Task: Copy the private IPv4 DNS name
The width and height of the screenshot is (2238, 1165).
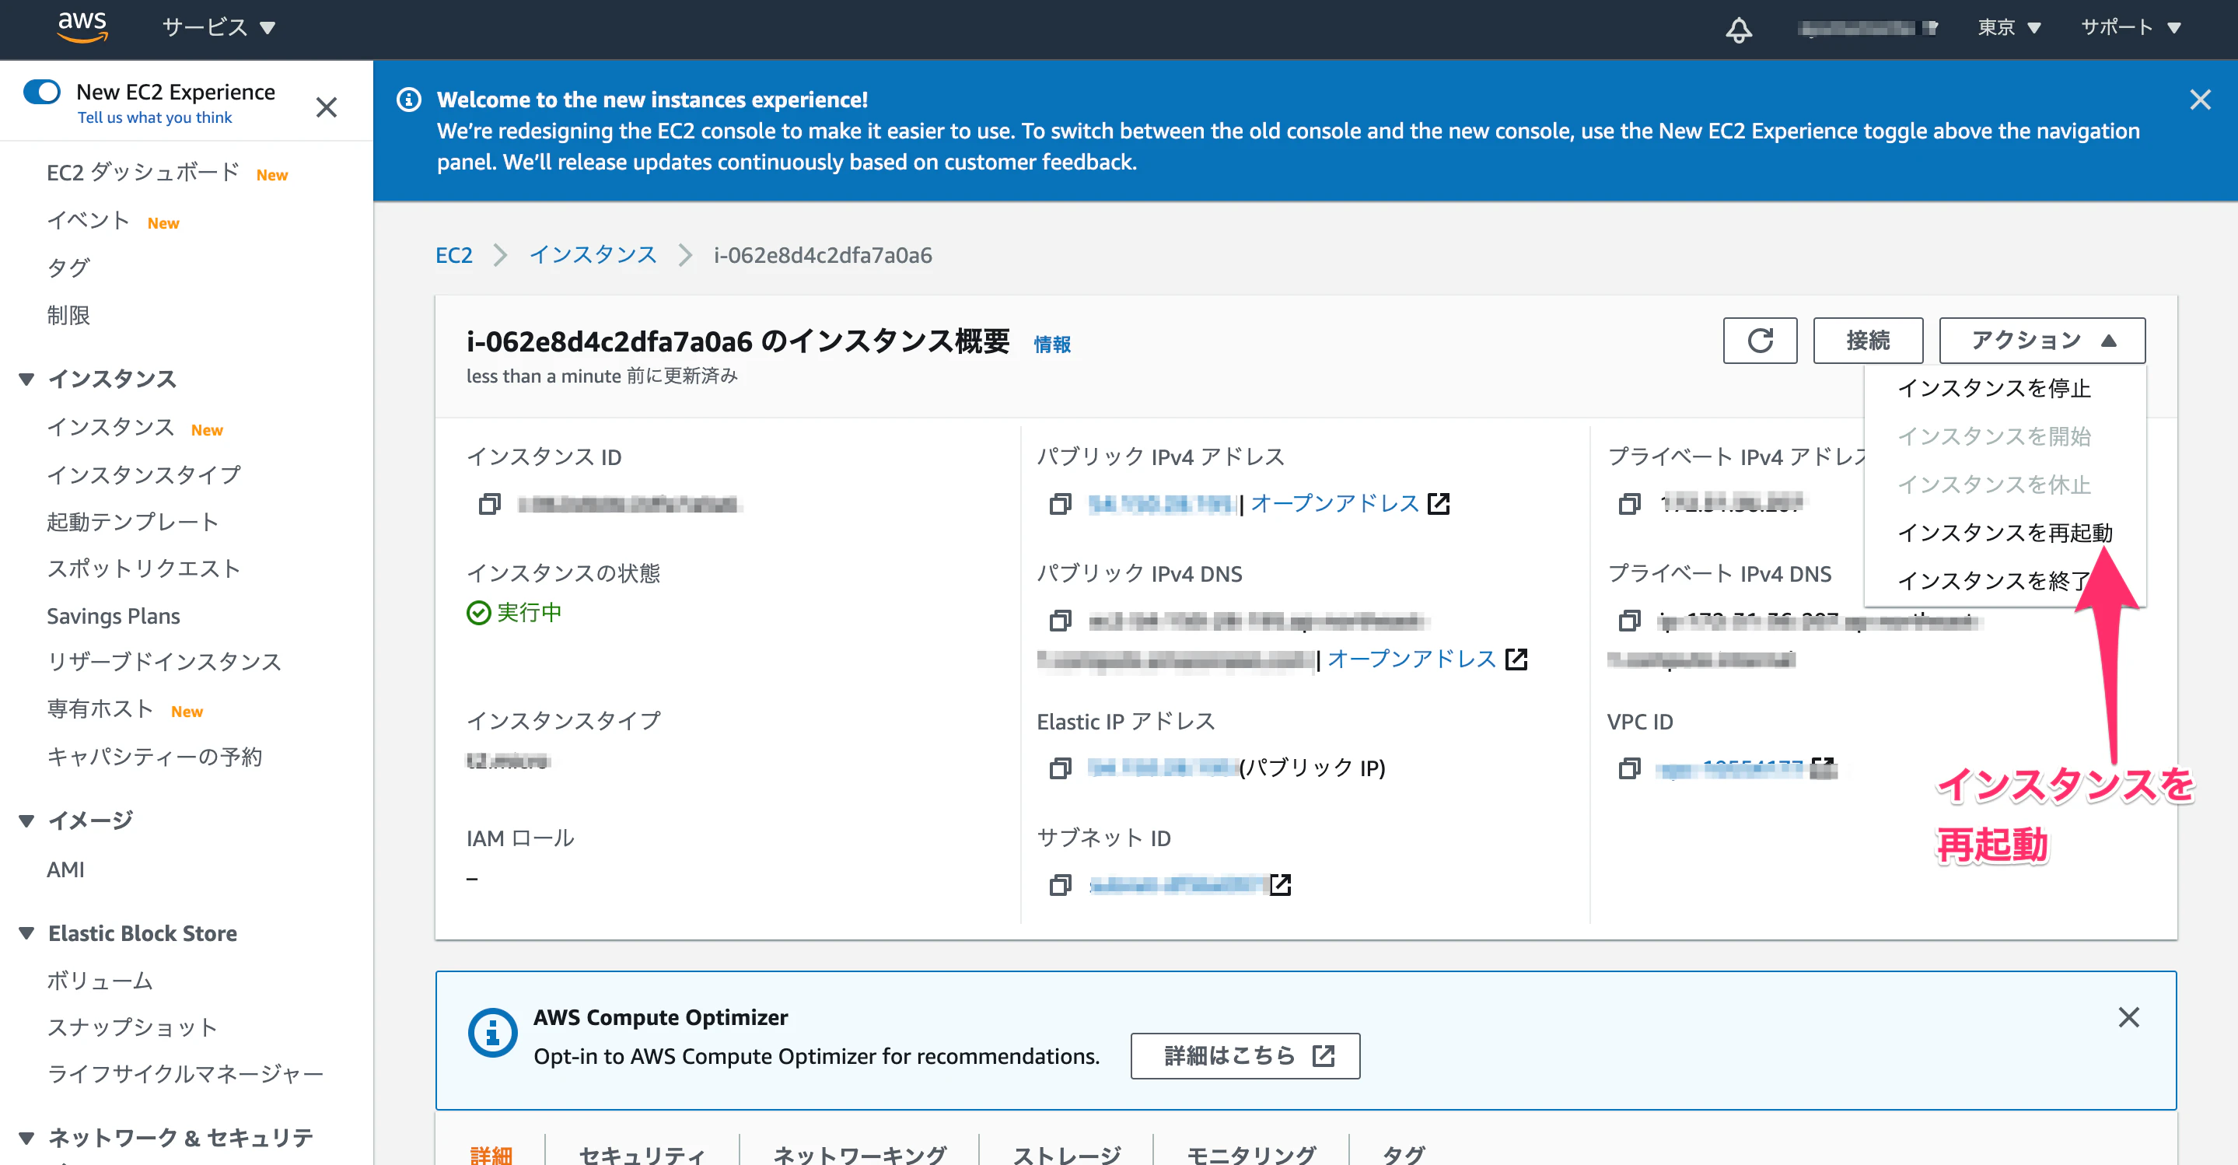Action: click(1630, 621)
